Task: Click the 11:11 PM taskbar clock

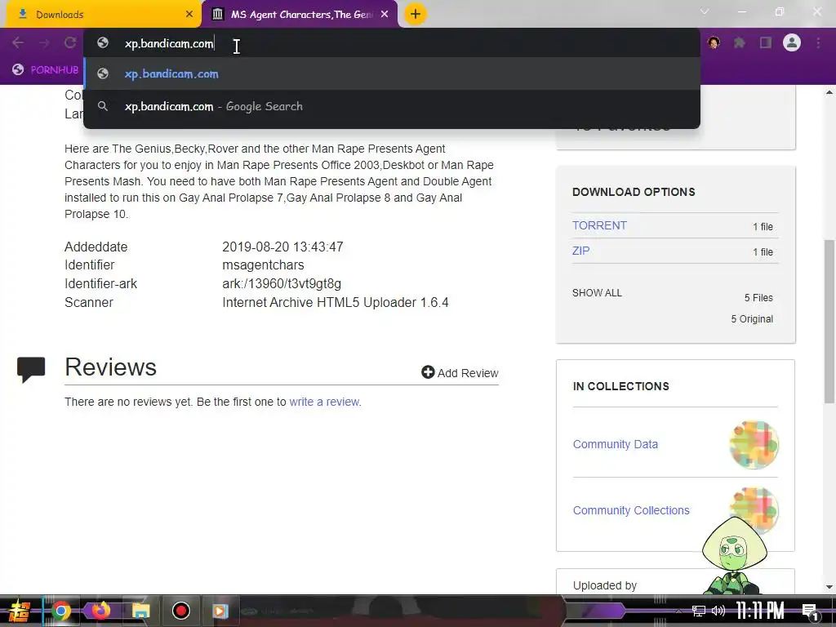Action: tap(760, 611)
